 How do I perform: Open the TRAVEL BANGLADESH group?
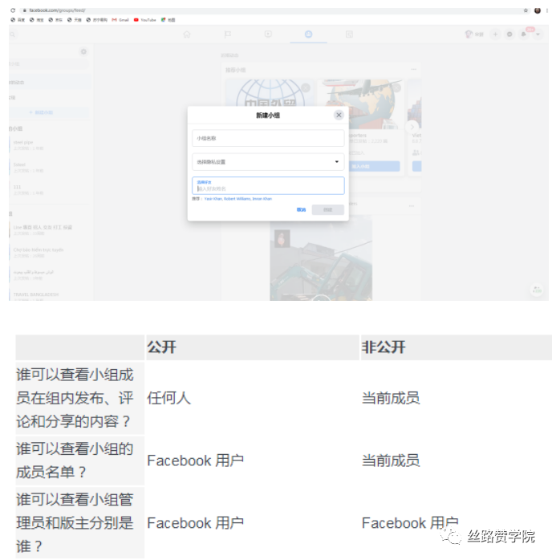[x=49, y=296]
